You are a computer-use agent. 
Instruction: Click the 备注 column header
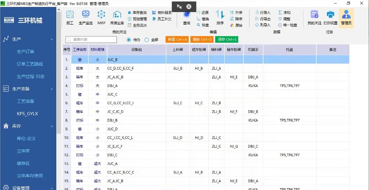pyautogui.click(x=333, y=50)
